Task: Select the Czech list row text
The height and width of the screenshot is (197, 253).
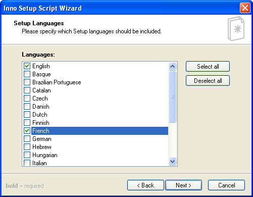Action: click(x=40, y=98)
